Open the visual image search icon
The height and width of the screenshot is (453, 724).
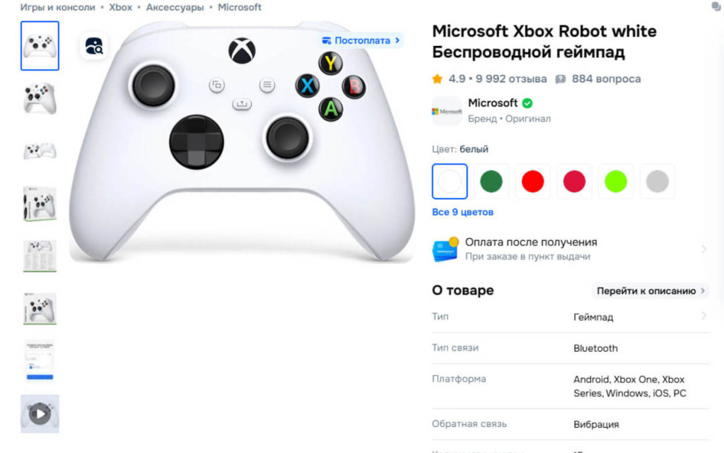click(94, 46)
